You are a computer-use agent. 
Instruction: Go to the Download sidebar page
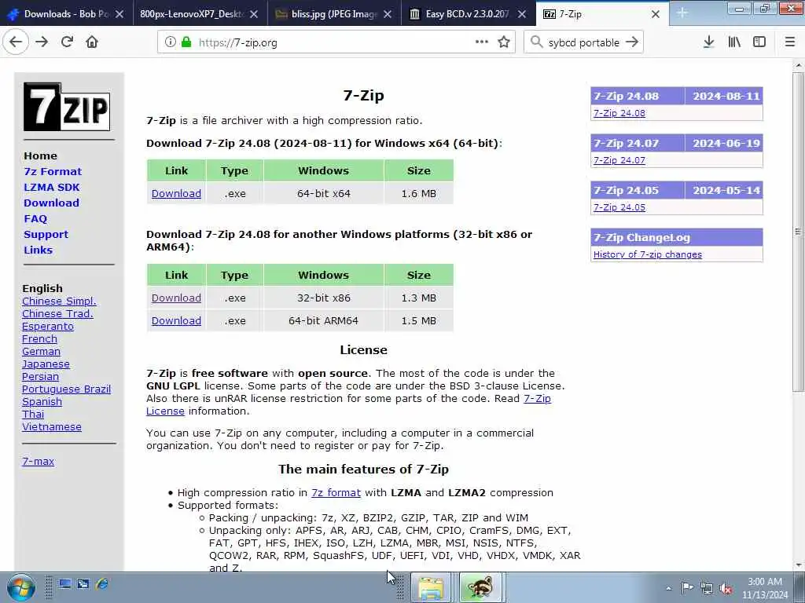51,203
